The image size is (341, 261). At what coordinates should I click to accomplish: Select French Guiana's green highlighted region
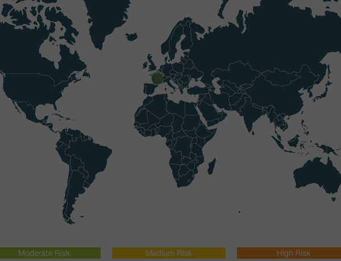coord(90,136)
